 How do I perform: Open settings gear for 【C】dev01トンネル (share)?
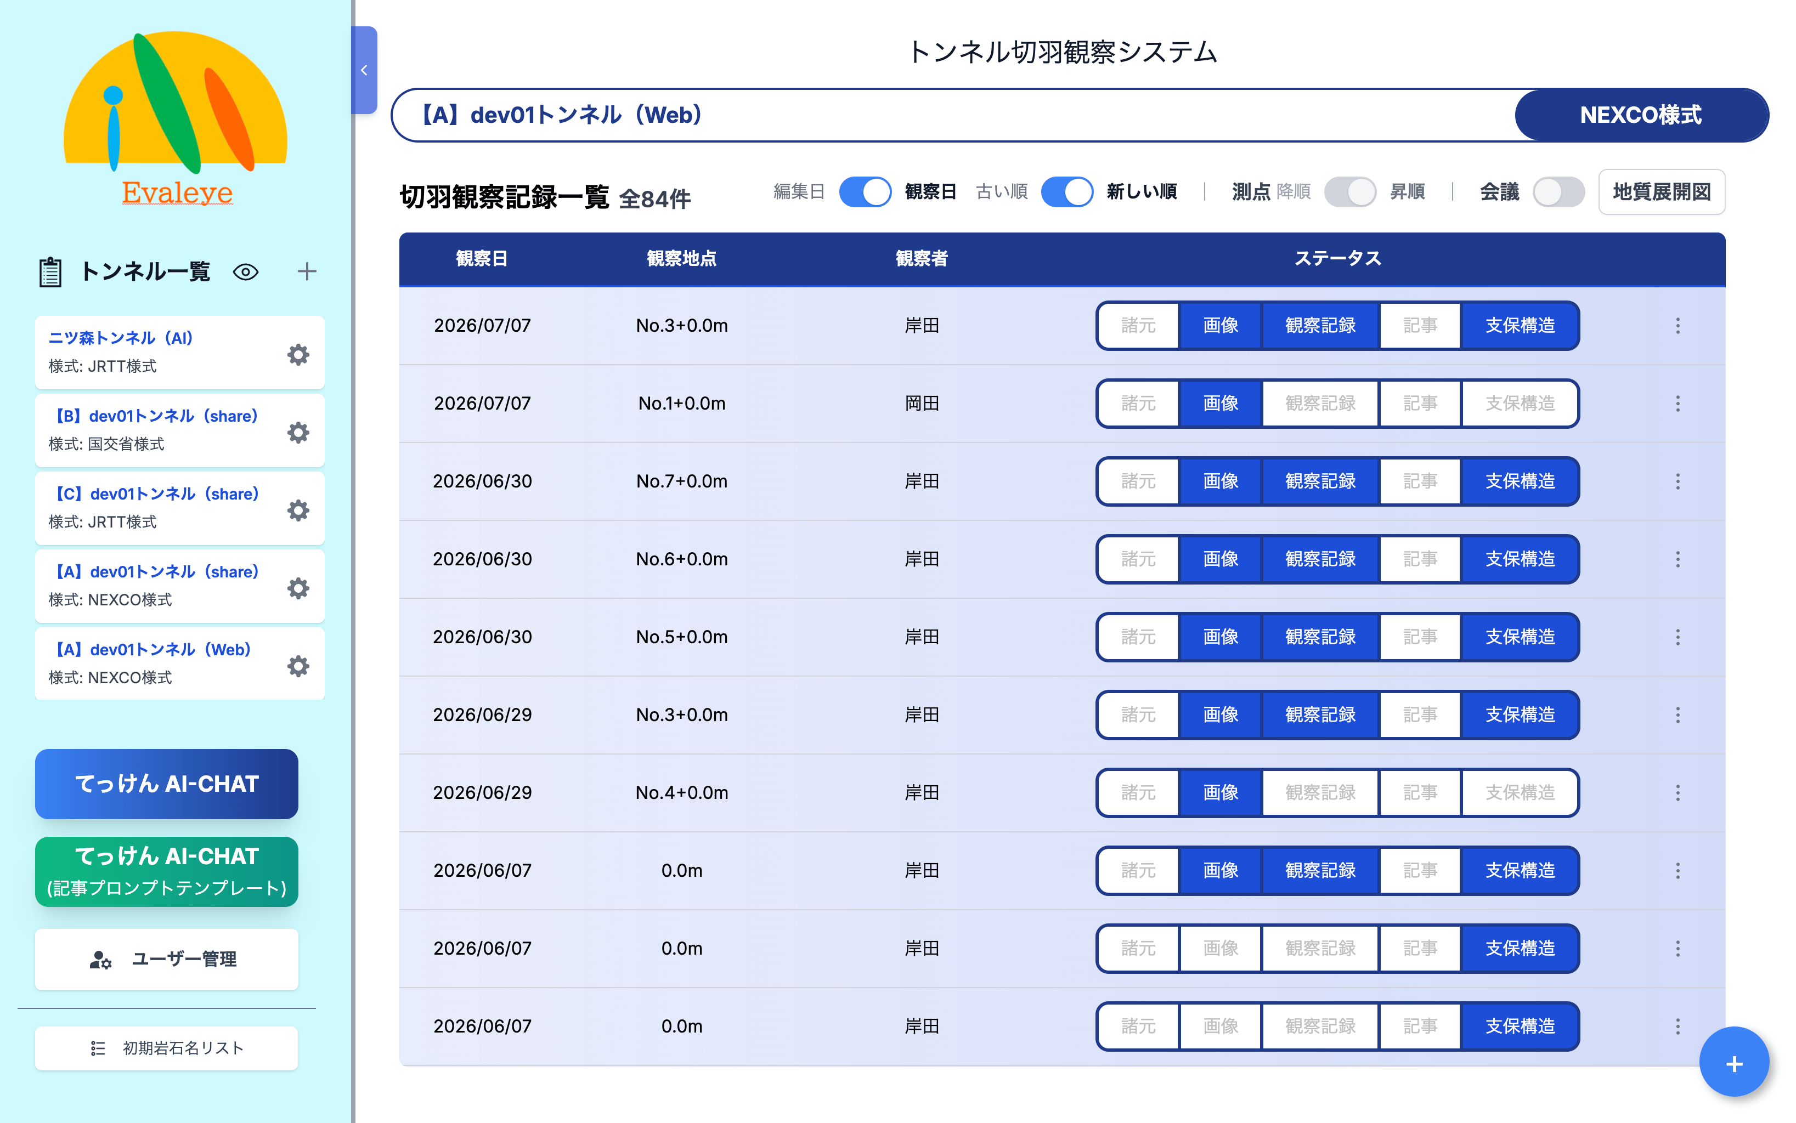[298, 511]
